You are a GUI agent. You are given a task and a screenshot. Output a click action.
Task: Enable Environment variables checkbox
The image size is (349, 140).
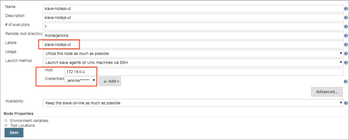point(6,120)
